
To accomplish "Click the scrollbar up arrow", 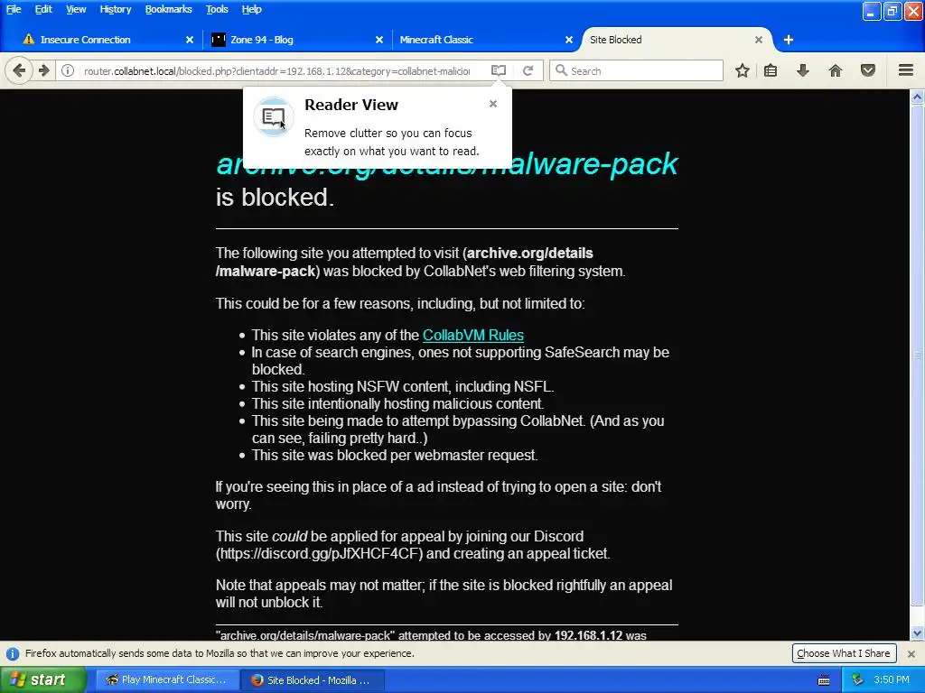I will click(917, 97).
